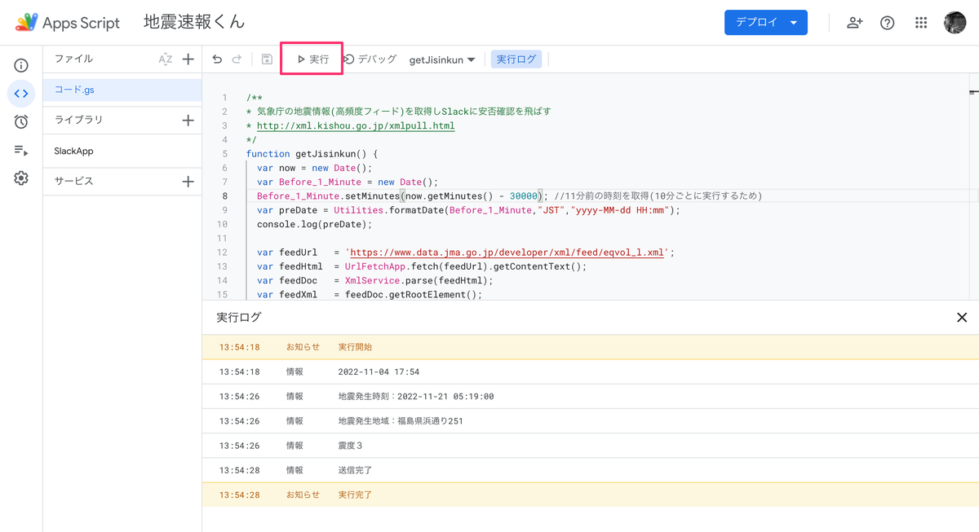Click the 震度３ log entry
This screenshot has height=532, width=979.
pyautogui.click(x=590, y=446)
